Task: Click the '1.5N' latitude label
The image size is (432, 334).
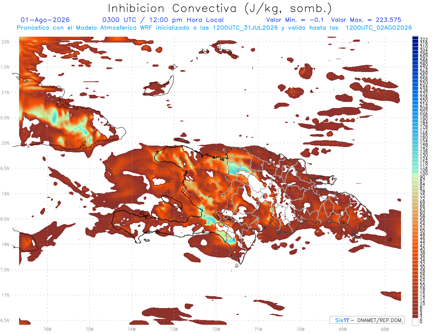Action: (x=5, y=67)
